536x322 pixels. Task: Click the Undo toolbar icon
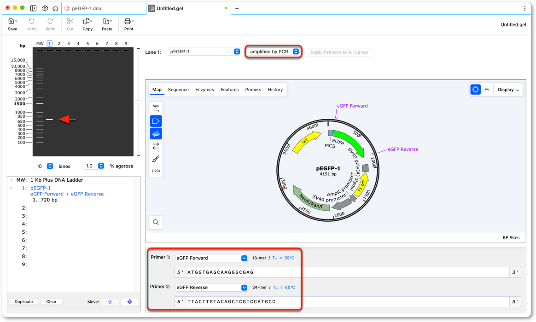pos(31,21)
